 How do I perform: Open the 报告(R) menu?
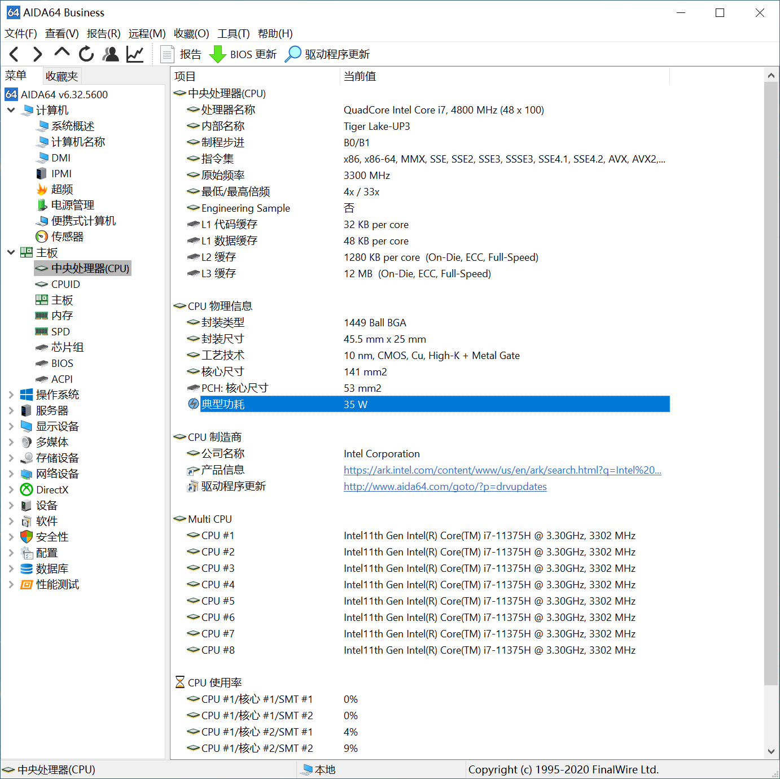pyautogui.click(x=103, y=33)
